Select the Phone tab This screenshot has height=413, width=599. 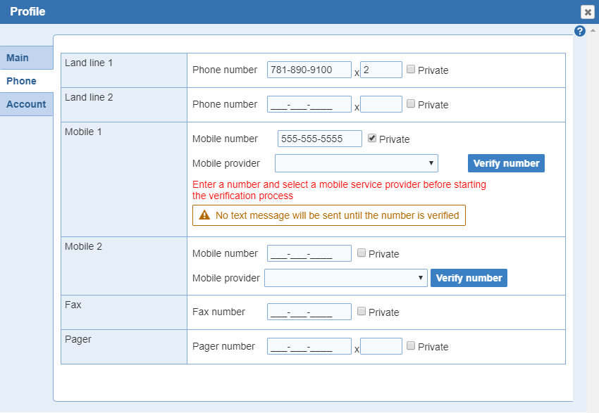click(22, 81)
